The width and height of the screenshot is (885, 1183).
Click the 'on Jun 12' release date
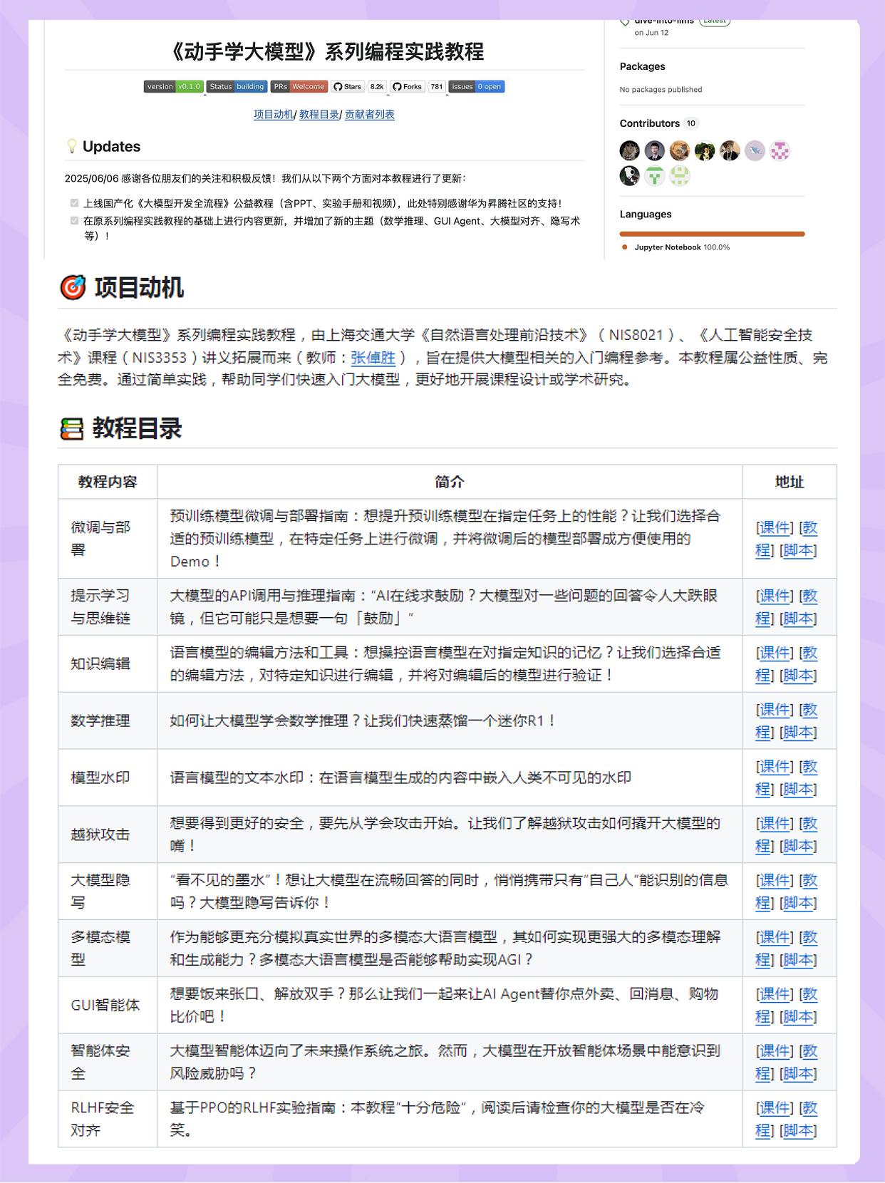pyautogui.click(x=651, y=33)
